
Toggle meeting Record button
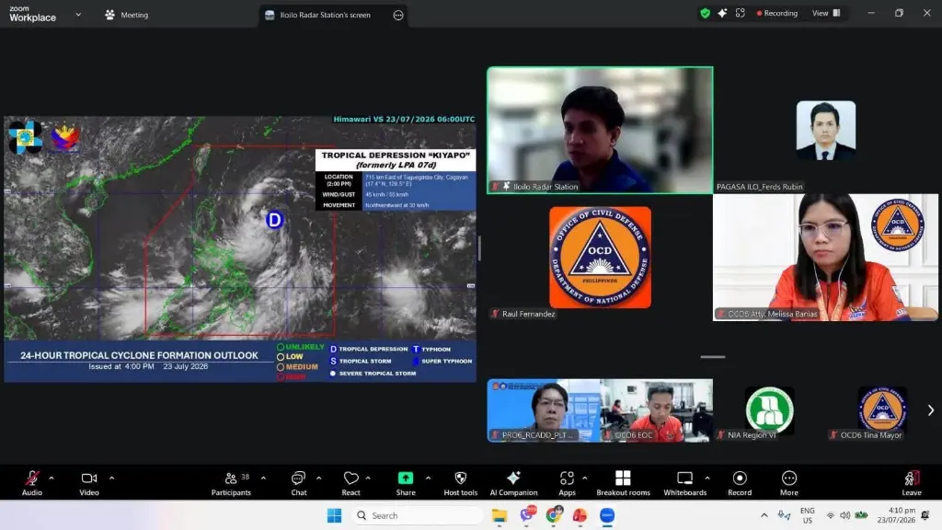tap(740, 483)
